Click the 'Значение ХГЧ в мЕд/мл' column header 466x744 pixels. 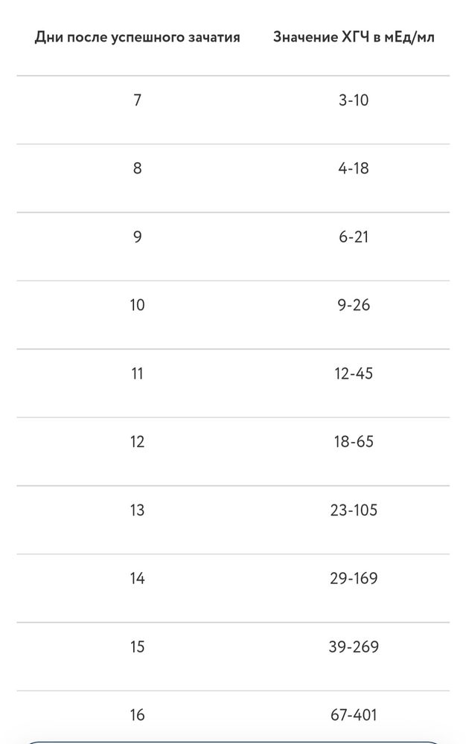click(353, 36)
